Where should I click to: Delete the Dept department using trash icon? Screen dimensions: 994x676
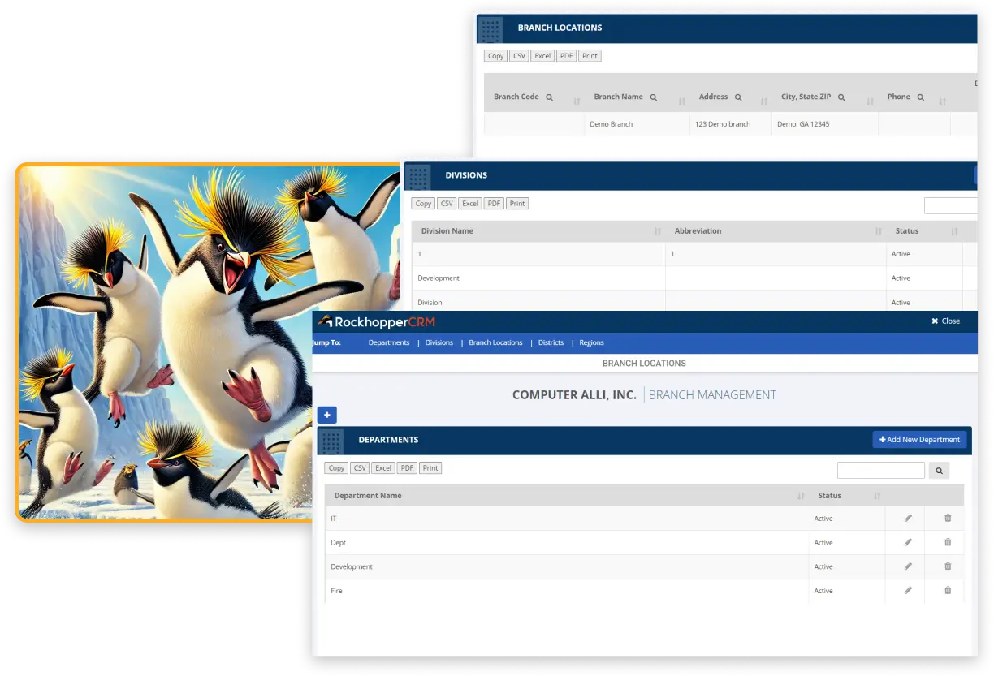[x=948, y=542]
